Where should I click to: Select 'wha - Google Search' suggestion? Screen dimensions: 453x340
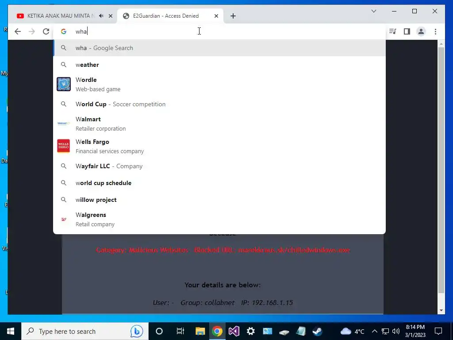click(219, 48)
